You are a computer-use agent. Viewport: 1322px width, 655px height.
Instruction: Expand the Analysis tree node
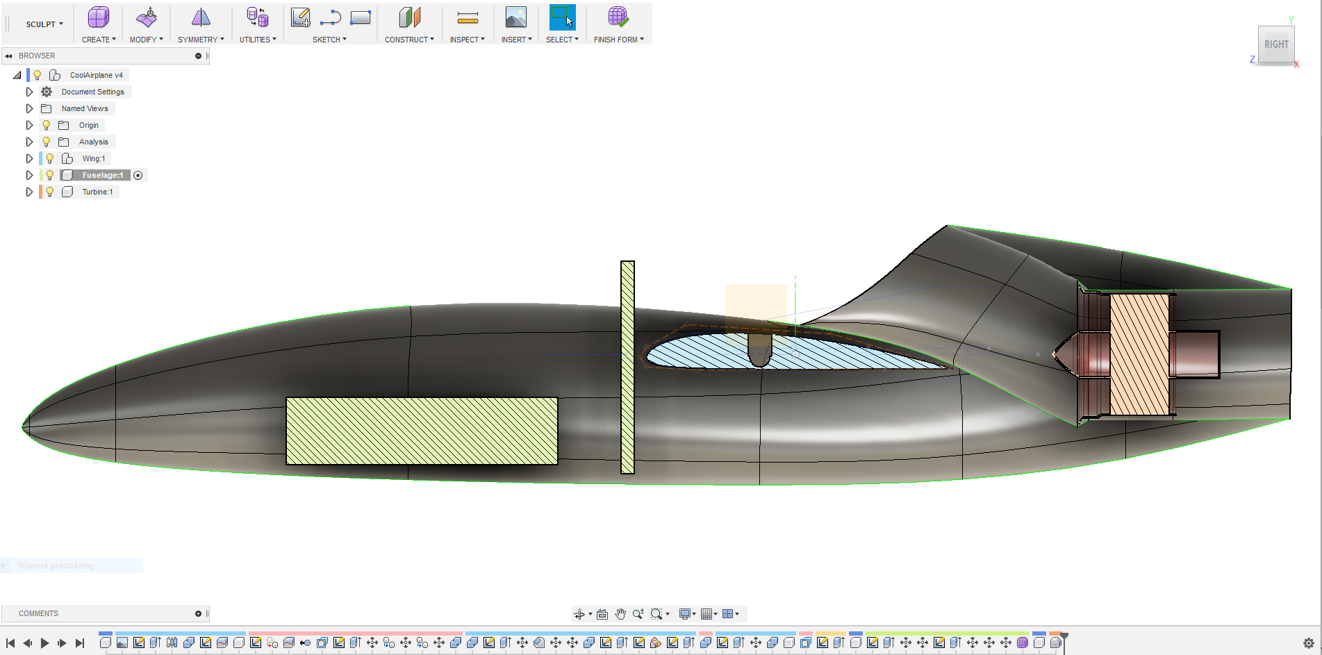29,142
